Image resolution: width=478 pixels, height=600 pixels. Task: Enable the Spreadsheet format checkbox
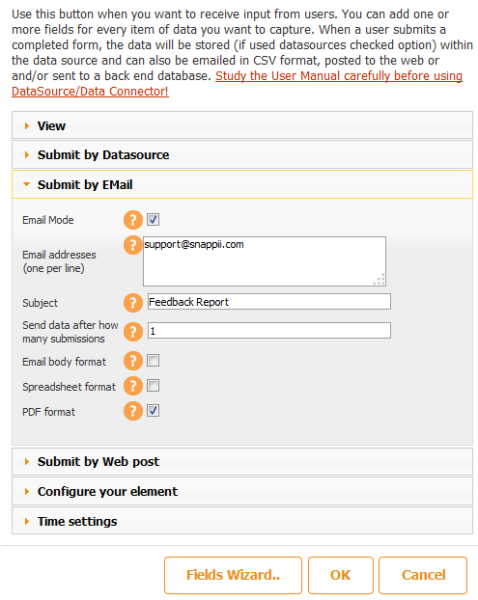(154, 386)
